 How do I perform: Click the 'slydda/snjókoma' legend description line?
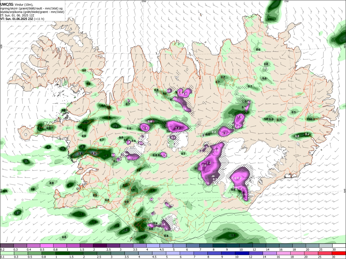click(32, 12)
